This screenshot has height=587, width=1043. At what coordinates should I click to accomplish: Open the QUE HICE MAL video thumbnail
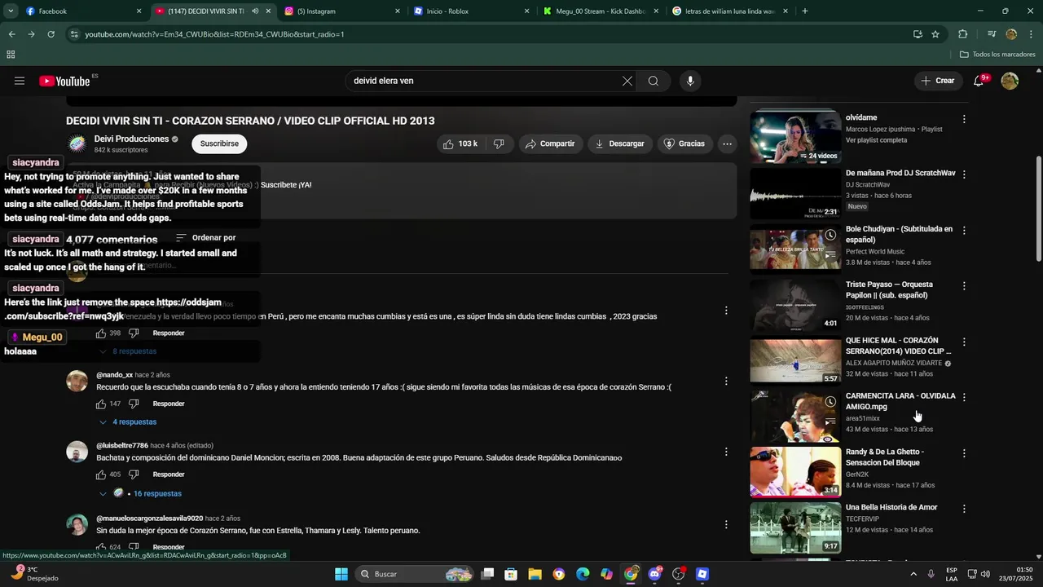795,360
